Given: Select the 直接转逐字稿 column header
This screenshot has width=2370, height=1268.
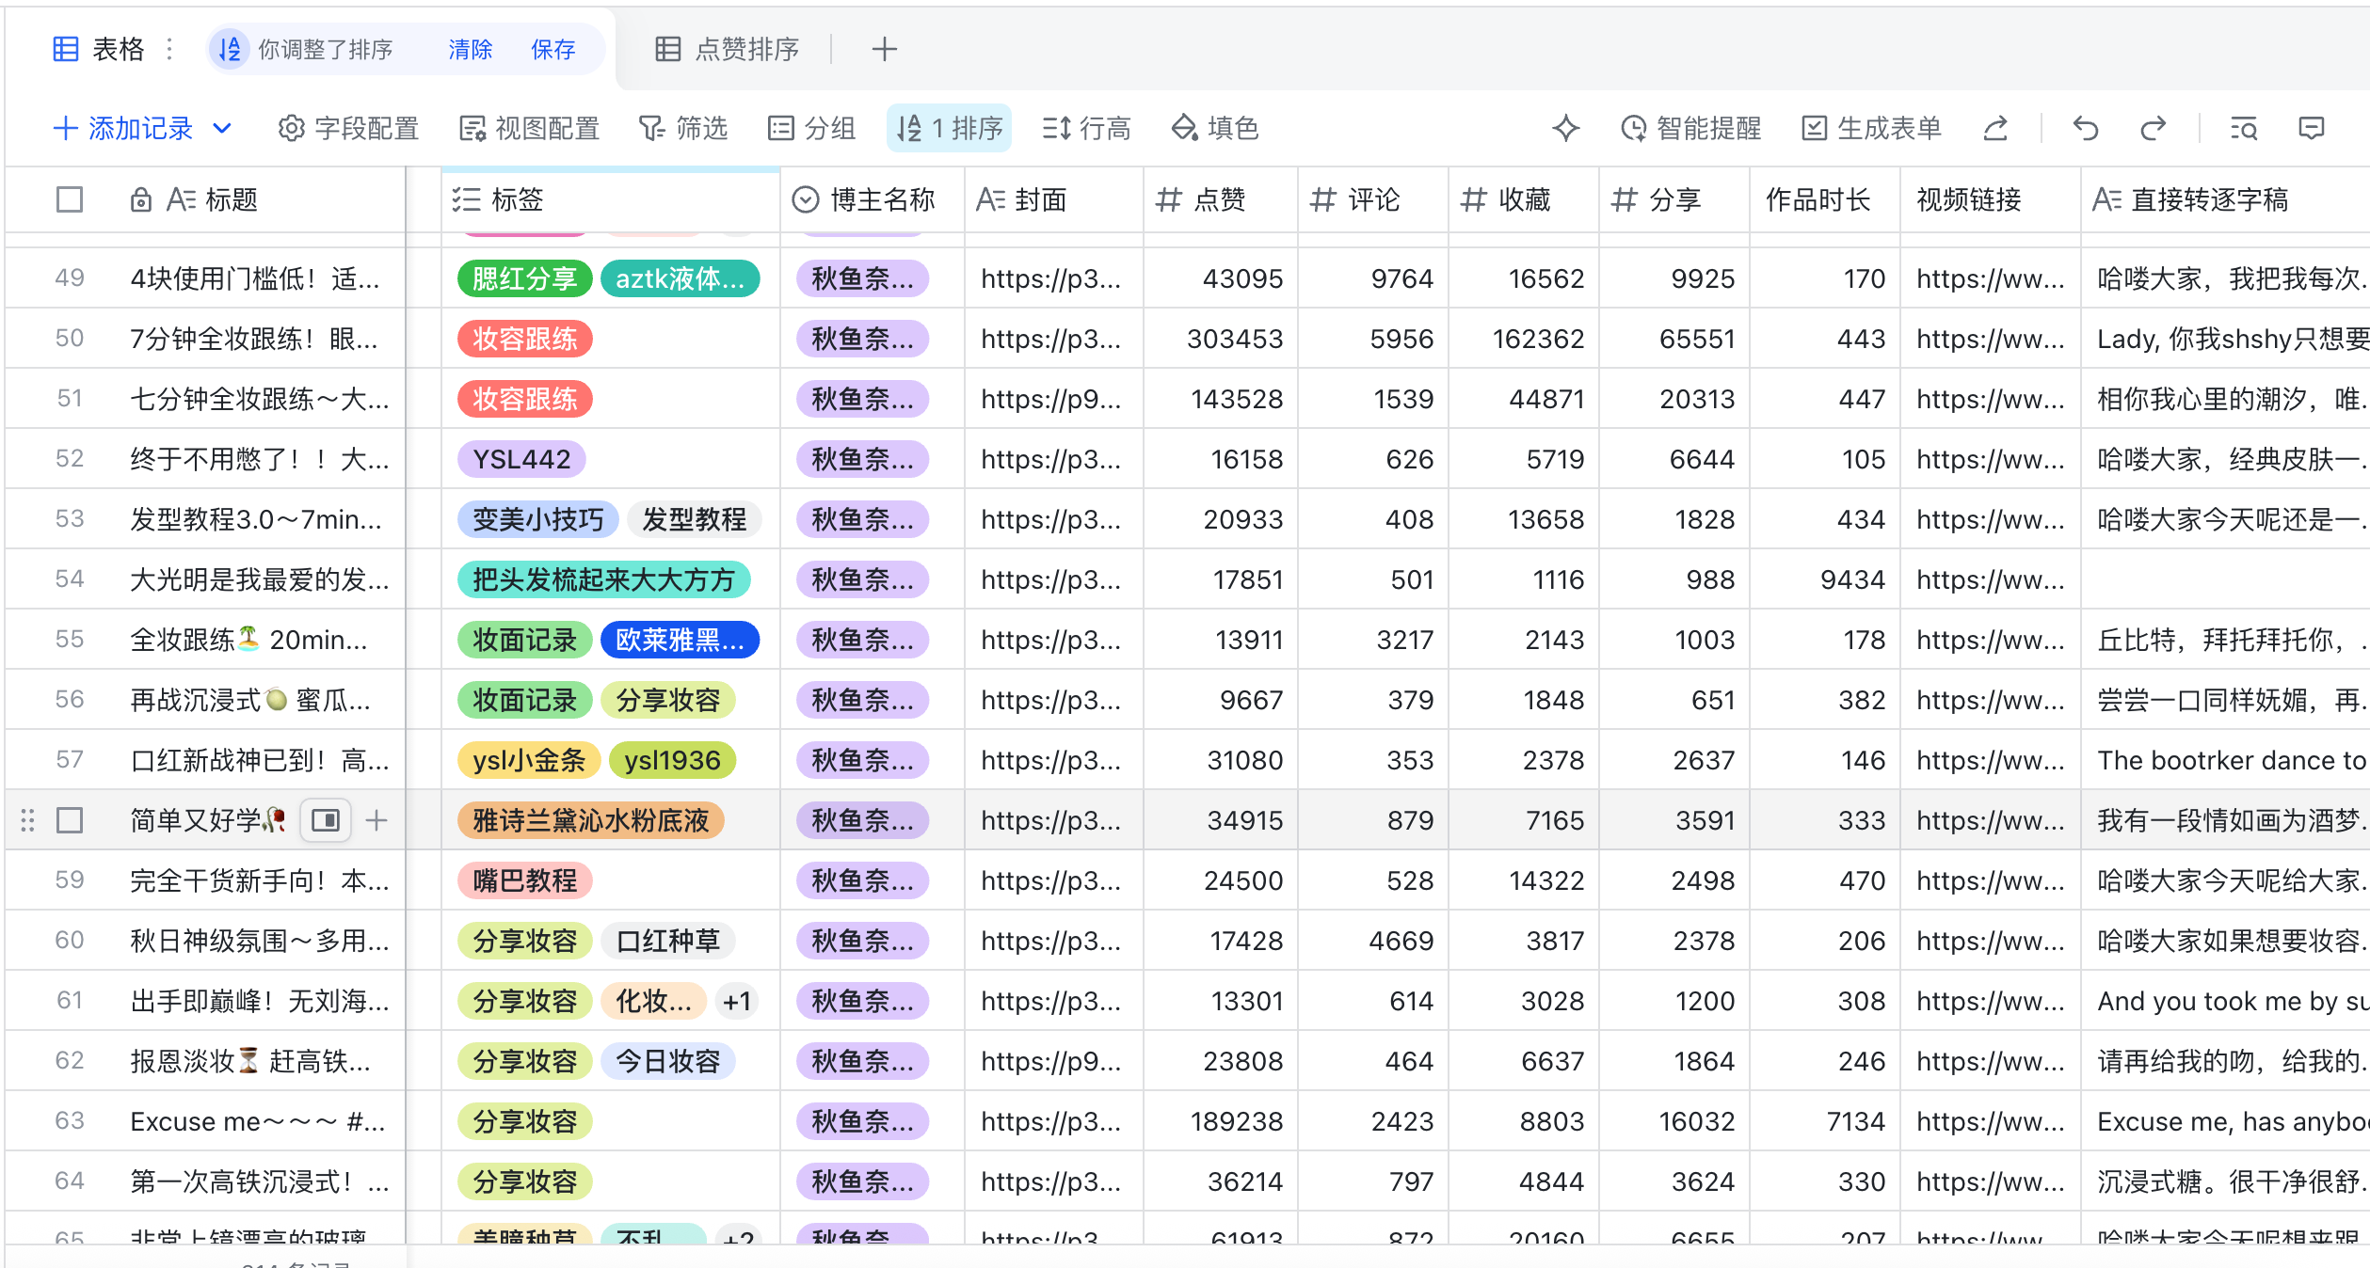Looking at the screenshot, I should pyautogui.click(x=2226, y=199).
